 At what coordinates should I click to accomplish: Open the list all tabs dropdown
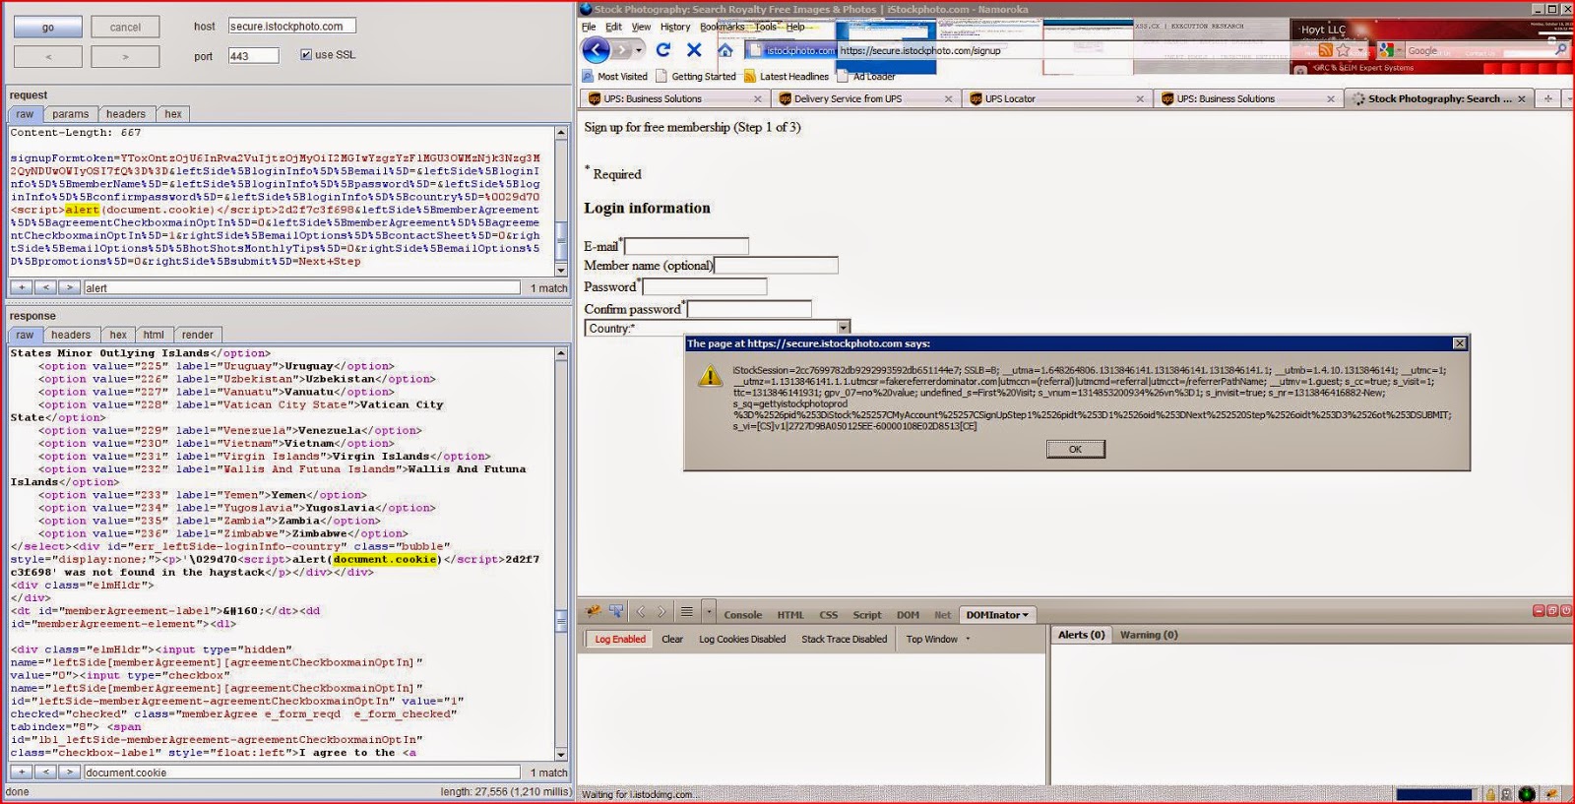tap(1569, 98)
